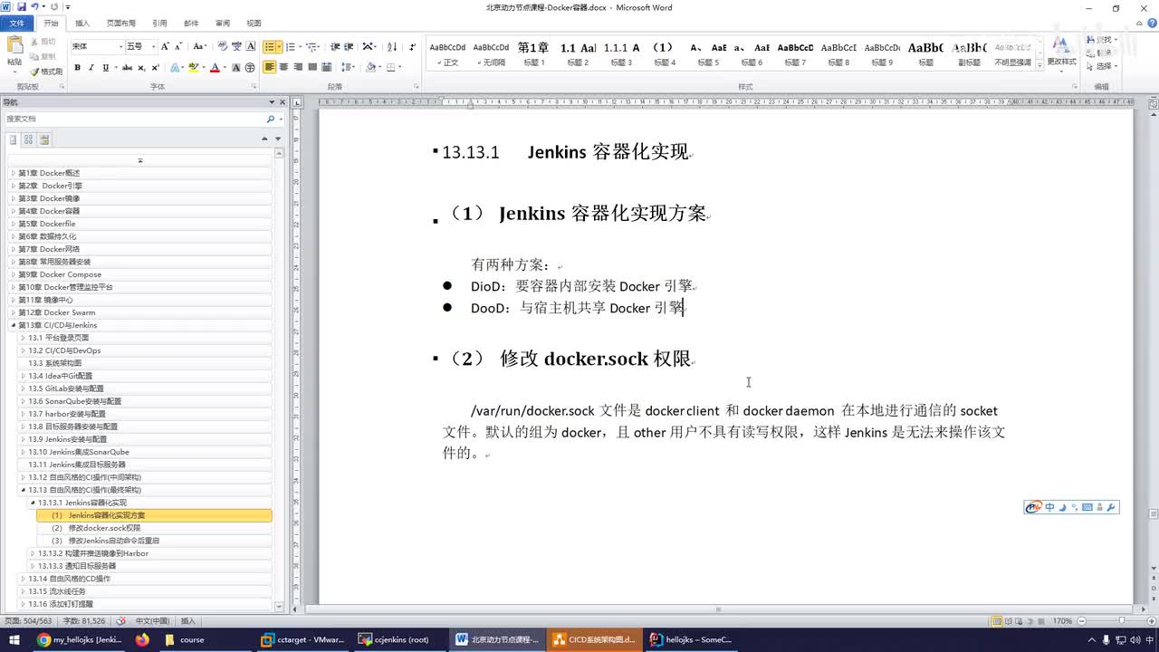Click the navigation search document field
Screen dimensions: 1159x652
(135, 119)
